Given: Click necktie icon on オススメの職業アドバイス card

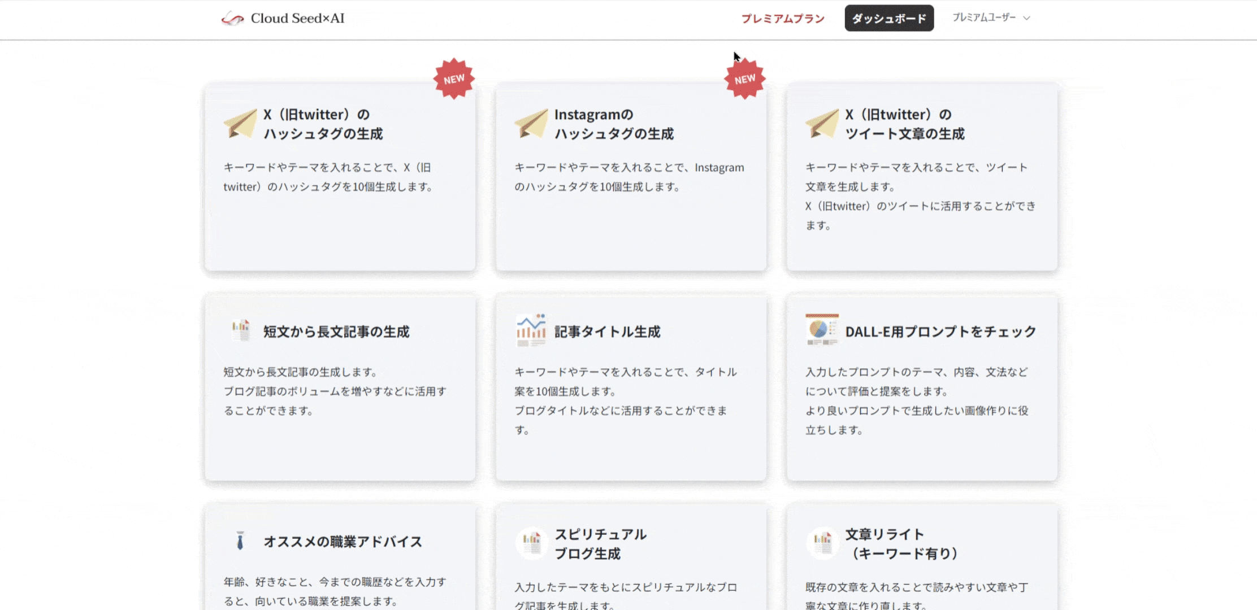Looking at the screenshot, I should click(240, 541).
